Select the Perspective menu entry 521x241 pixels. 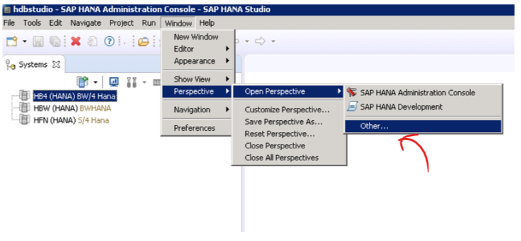198,91
